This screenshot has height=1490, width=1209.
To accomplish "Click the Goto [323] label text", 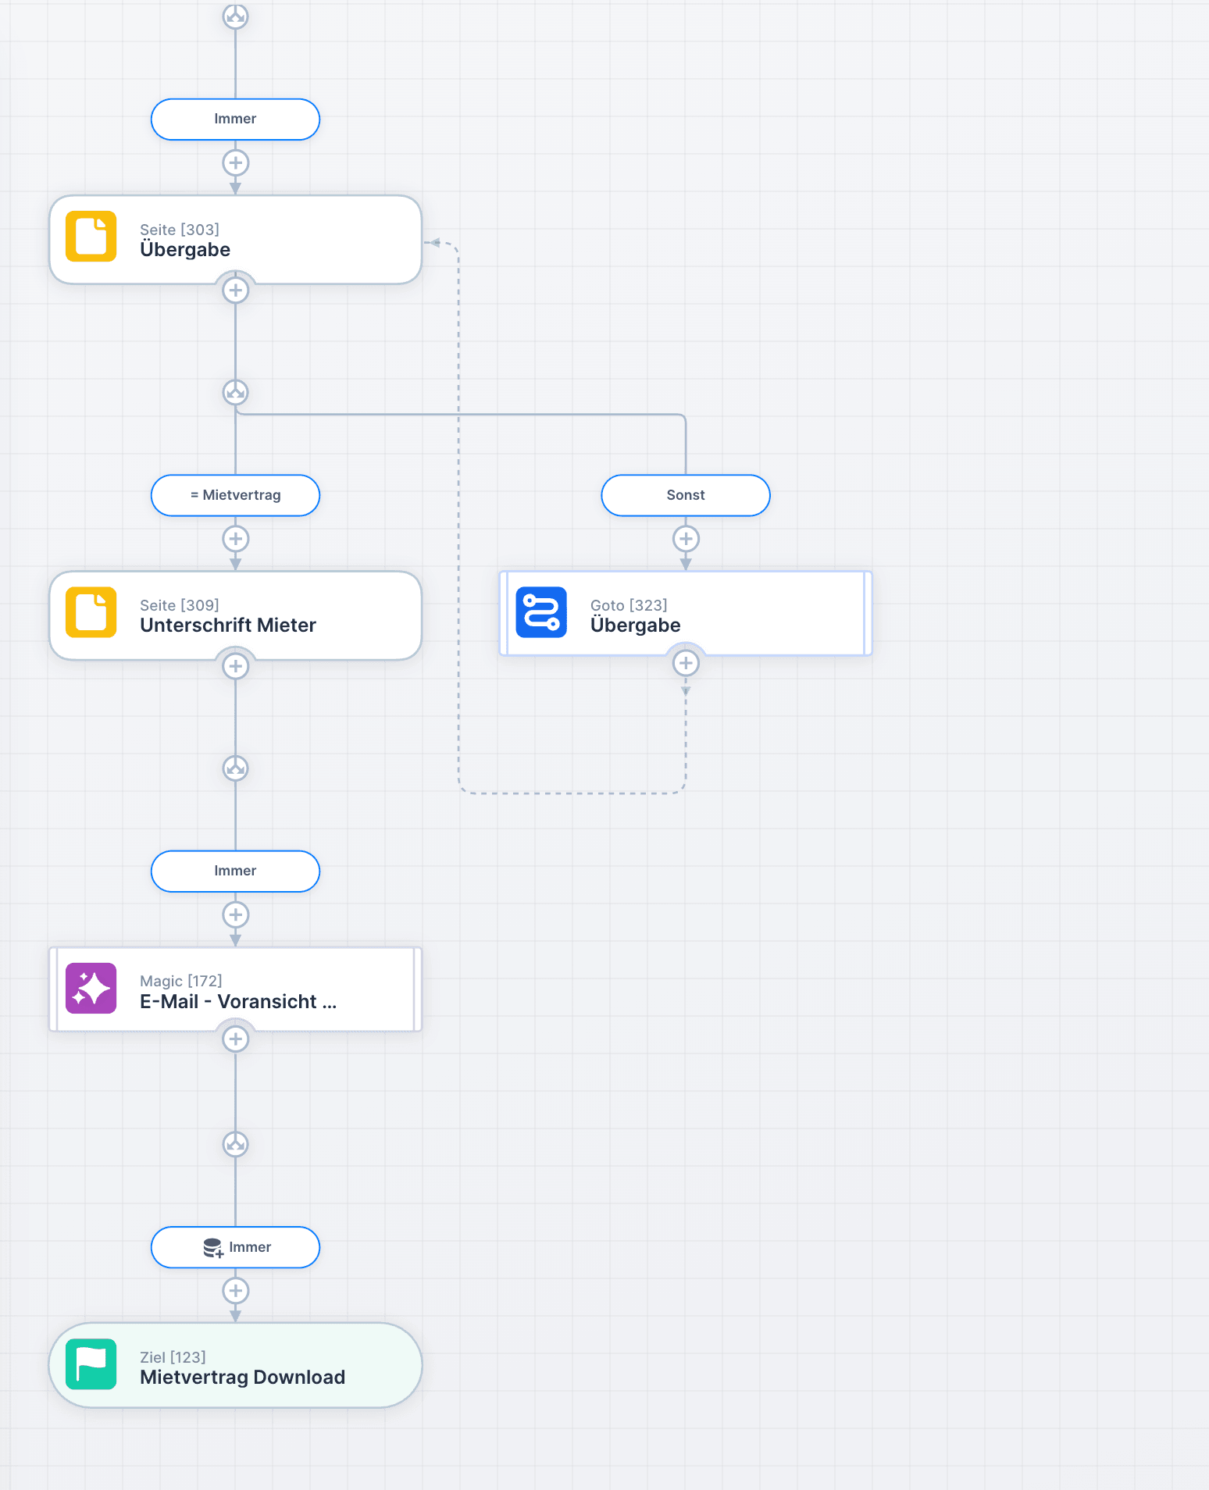I will coord(629,605).
